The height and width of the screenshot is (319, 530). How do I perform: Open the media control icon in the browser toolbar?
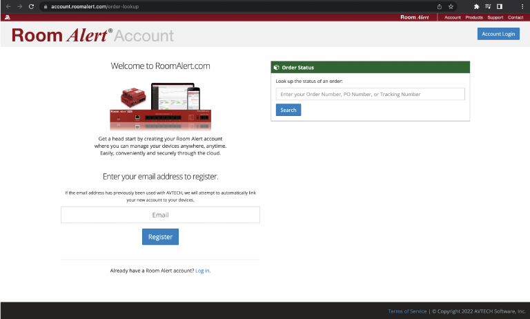pos(488,6)
